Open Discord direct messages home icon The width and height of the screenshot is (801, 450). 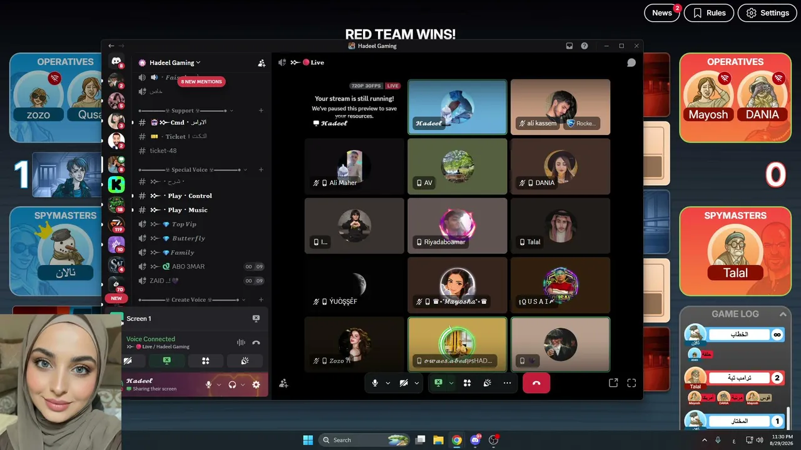[x=116, y=61]
